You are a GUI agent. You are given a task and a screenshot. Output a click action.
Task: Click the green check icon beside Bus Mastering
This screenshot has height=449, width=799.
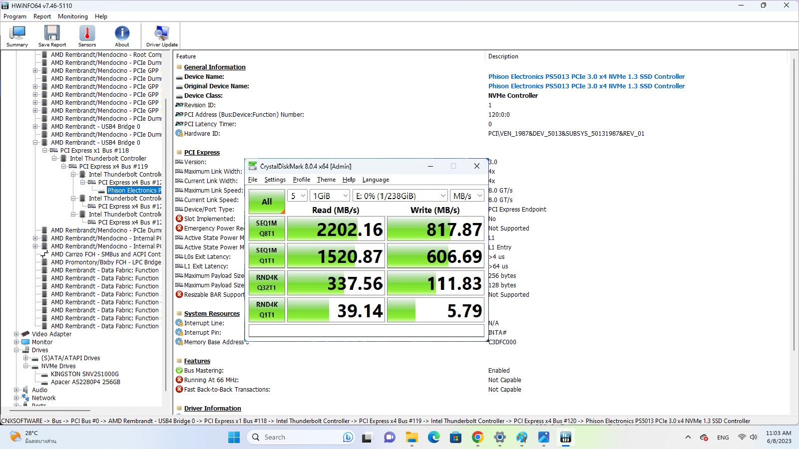(179, 370)
